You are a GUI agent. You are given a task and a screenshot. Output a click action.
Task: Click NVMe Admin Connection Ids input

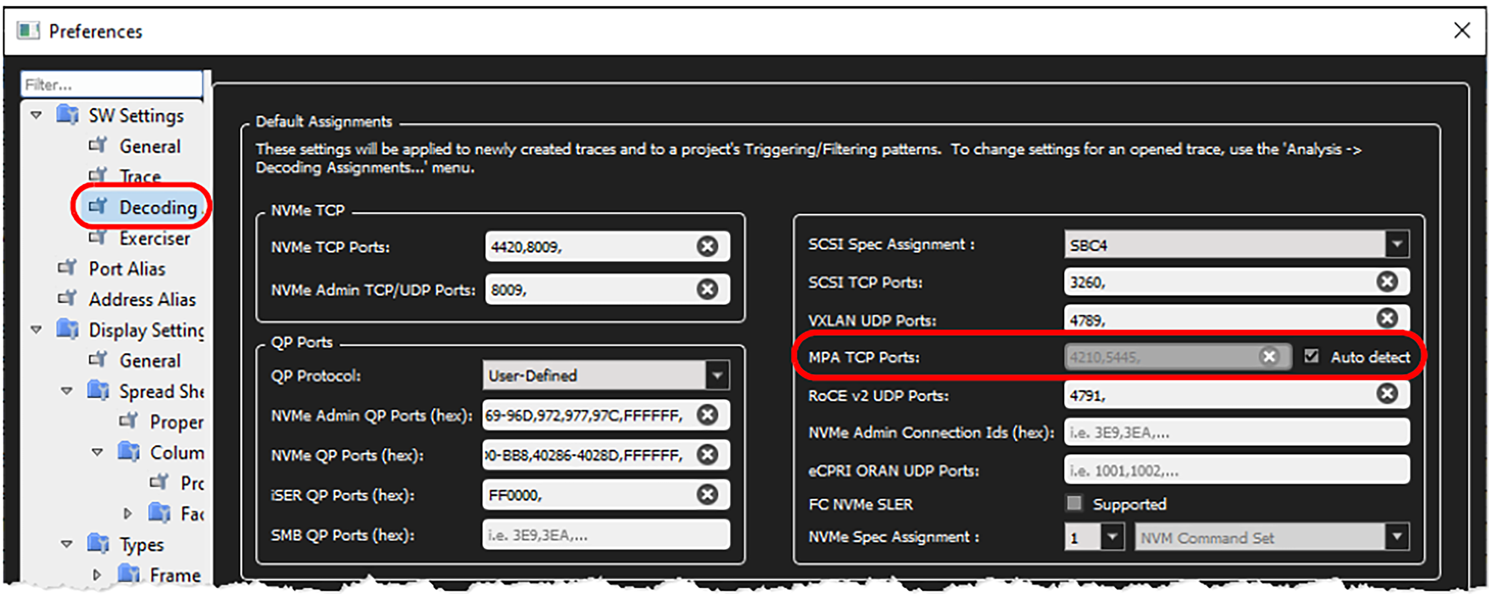1236,432
